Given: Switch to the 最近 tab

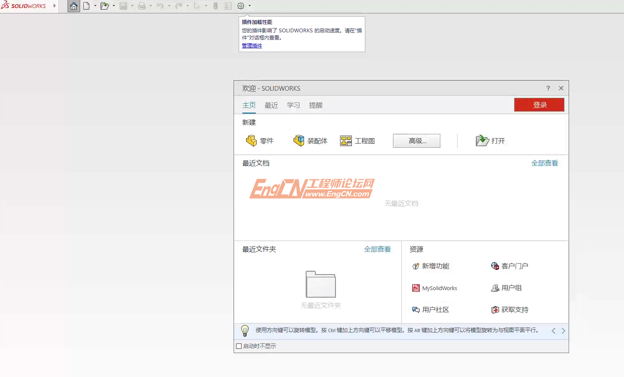Looking at the screenshot, I should [x=271, y=105].
